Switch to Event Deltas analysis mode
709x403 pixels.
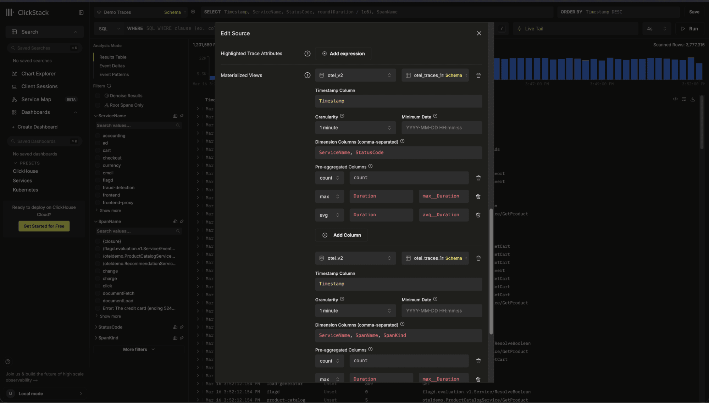[112, 66]
